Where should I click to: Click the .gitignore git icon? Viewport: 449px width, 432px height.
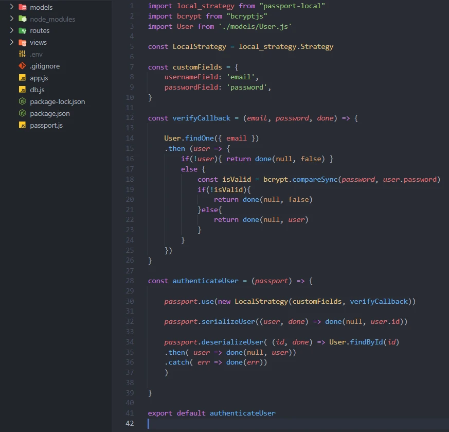coord(22,66)
